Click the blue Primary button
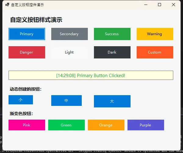 point(27,34)
